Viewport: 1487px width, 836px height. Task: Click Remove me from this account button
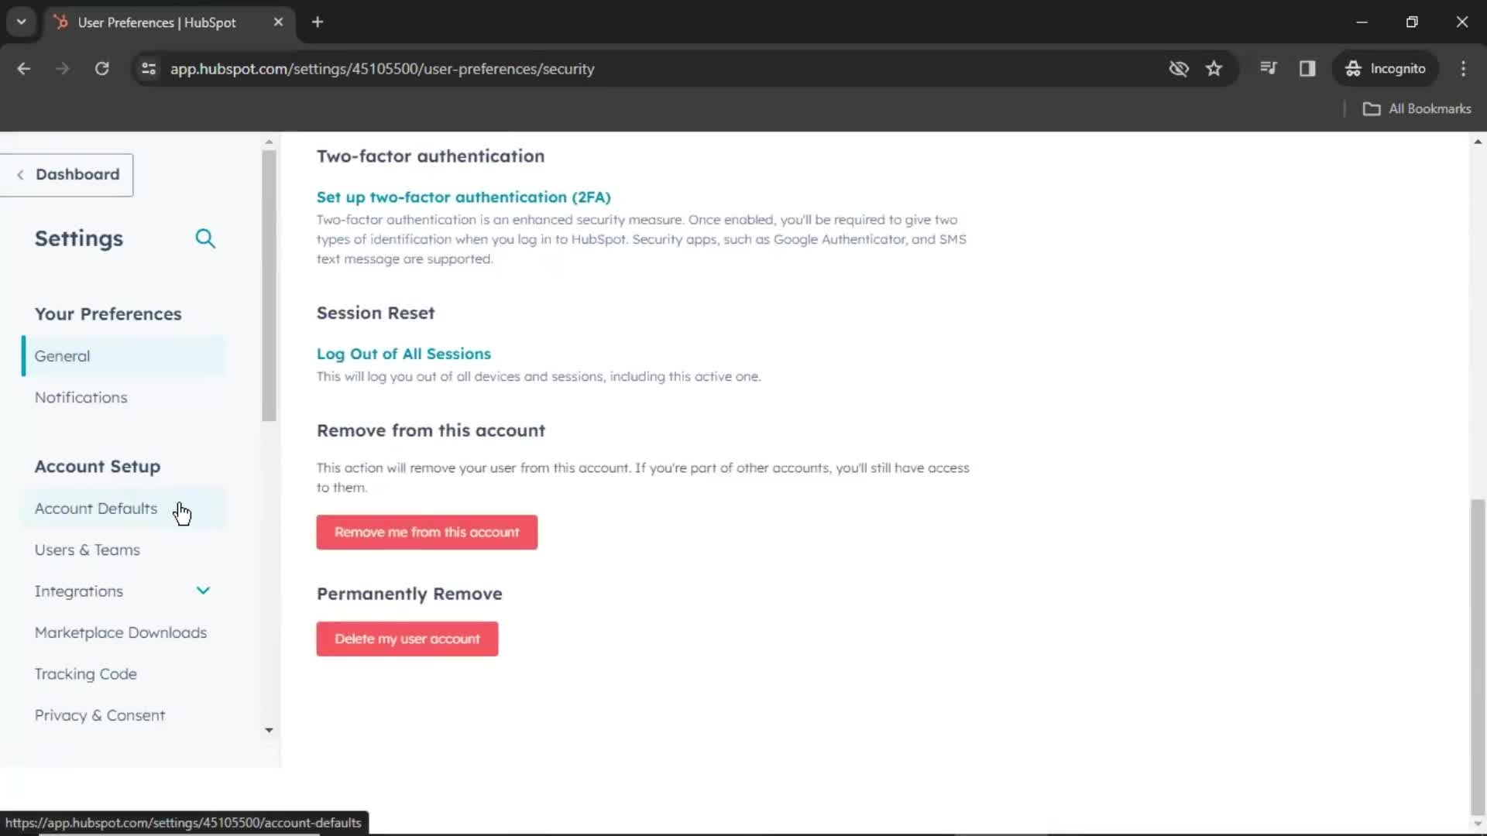pyautogui.click(x=427, y=532)
